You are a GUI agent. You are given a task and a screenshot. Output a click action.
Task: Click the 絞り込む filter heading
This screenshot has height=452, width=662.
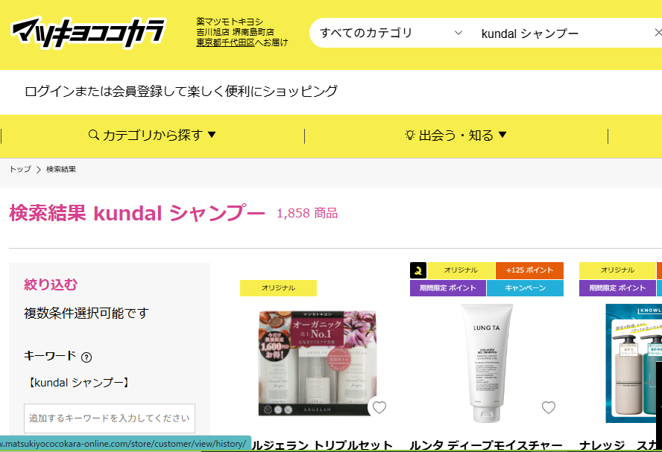pyautogui.click(x=51, y=284)
